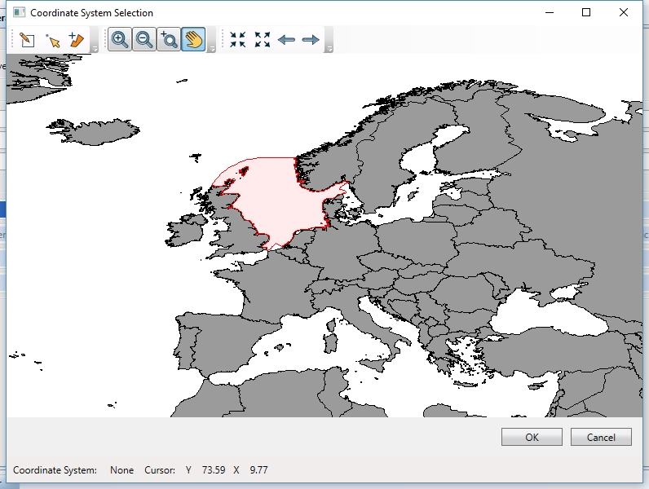The image size is (649, 489).
Task: Click the Zoom Out magnifier tool
Action: pyautogui.click(x=144, y=40)
